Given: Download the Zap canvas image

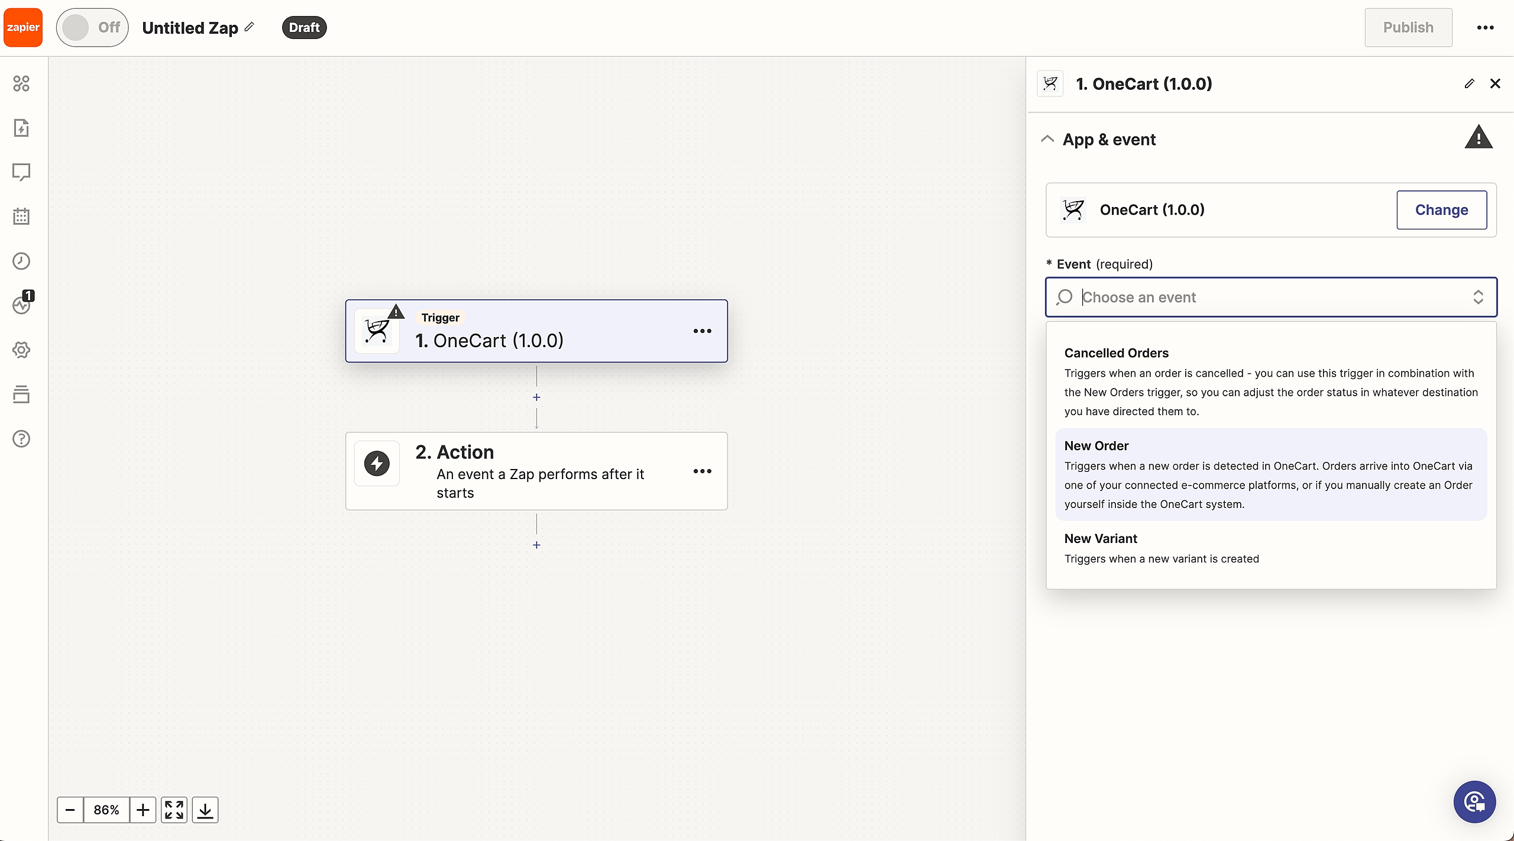Looking at the screenshot, I should pos(205,810).
